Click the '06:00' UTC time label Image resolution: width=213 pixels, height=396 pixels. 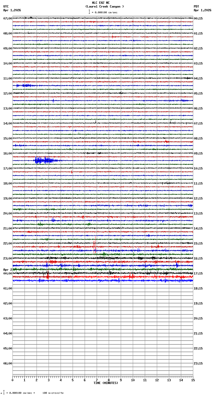pos(8,363)
